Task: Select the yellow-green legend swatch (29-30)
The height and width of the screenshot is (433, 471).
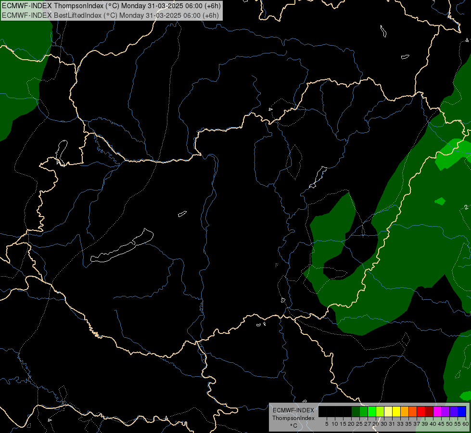Action: point(380,412)
